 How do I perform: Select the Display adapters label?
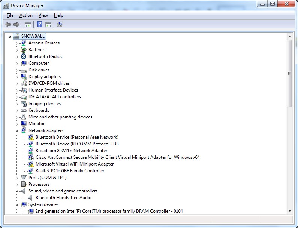click(x=45, y=77)
